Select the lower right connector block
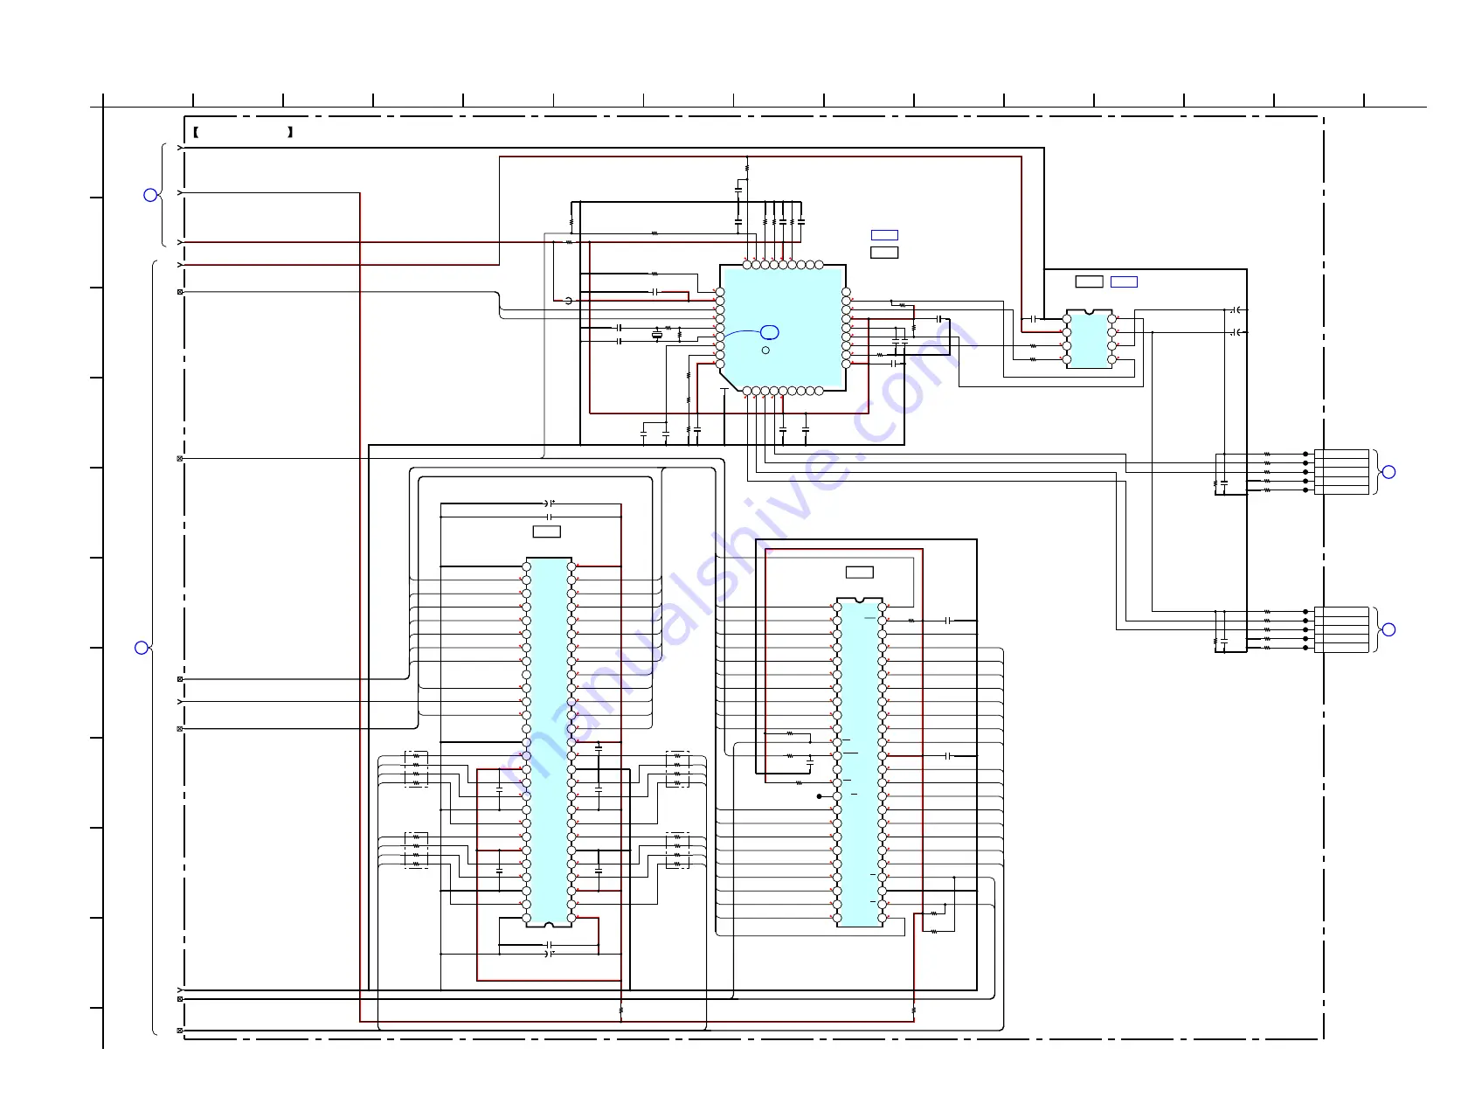Screen dimensions: 1468x1104 1341,629
